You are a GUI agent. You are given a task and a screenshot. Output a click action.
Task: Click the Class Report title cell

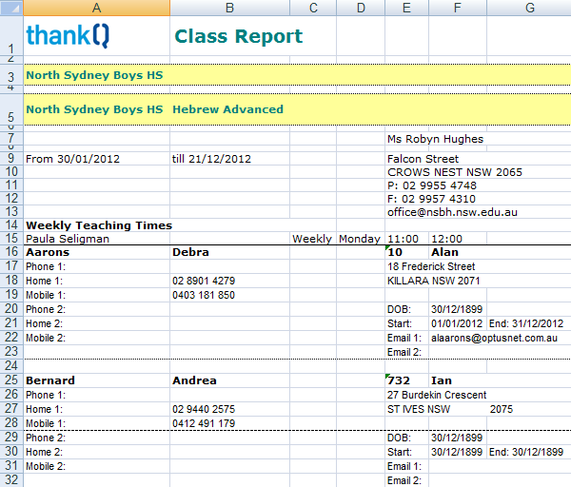tap(238, 37)
